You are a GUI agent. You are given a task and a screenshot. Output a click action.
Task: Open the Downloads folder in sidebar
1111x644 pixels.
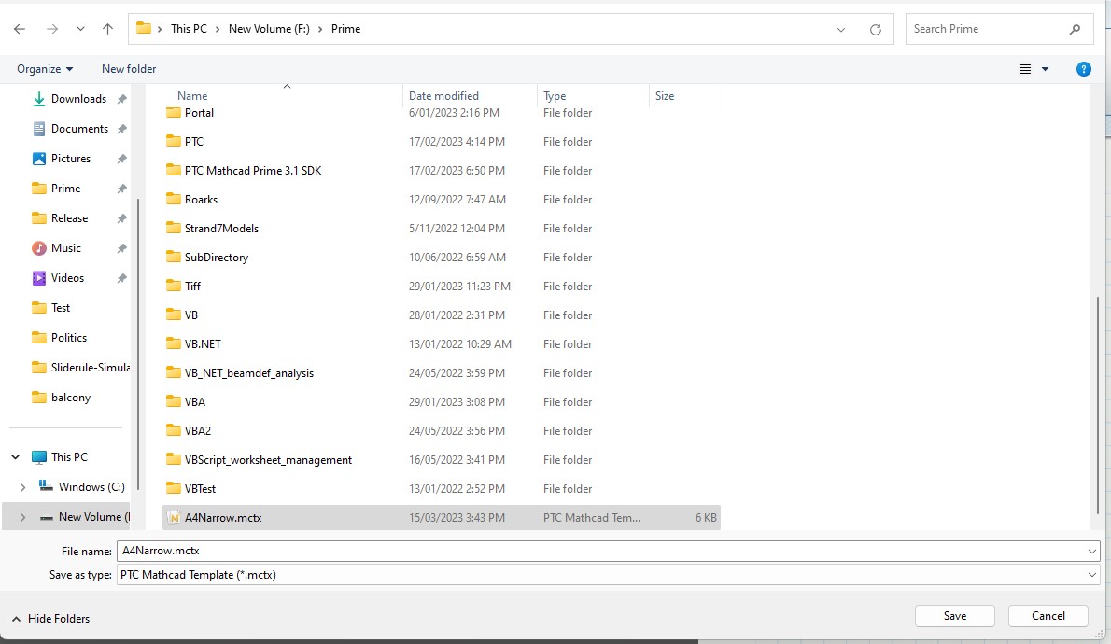[x=80, y=98]
